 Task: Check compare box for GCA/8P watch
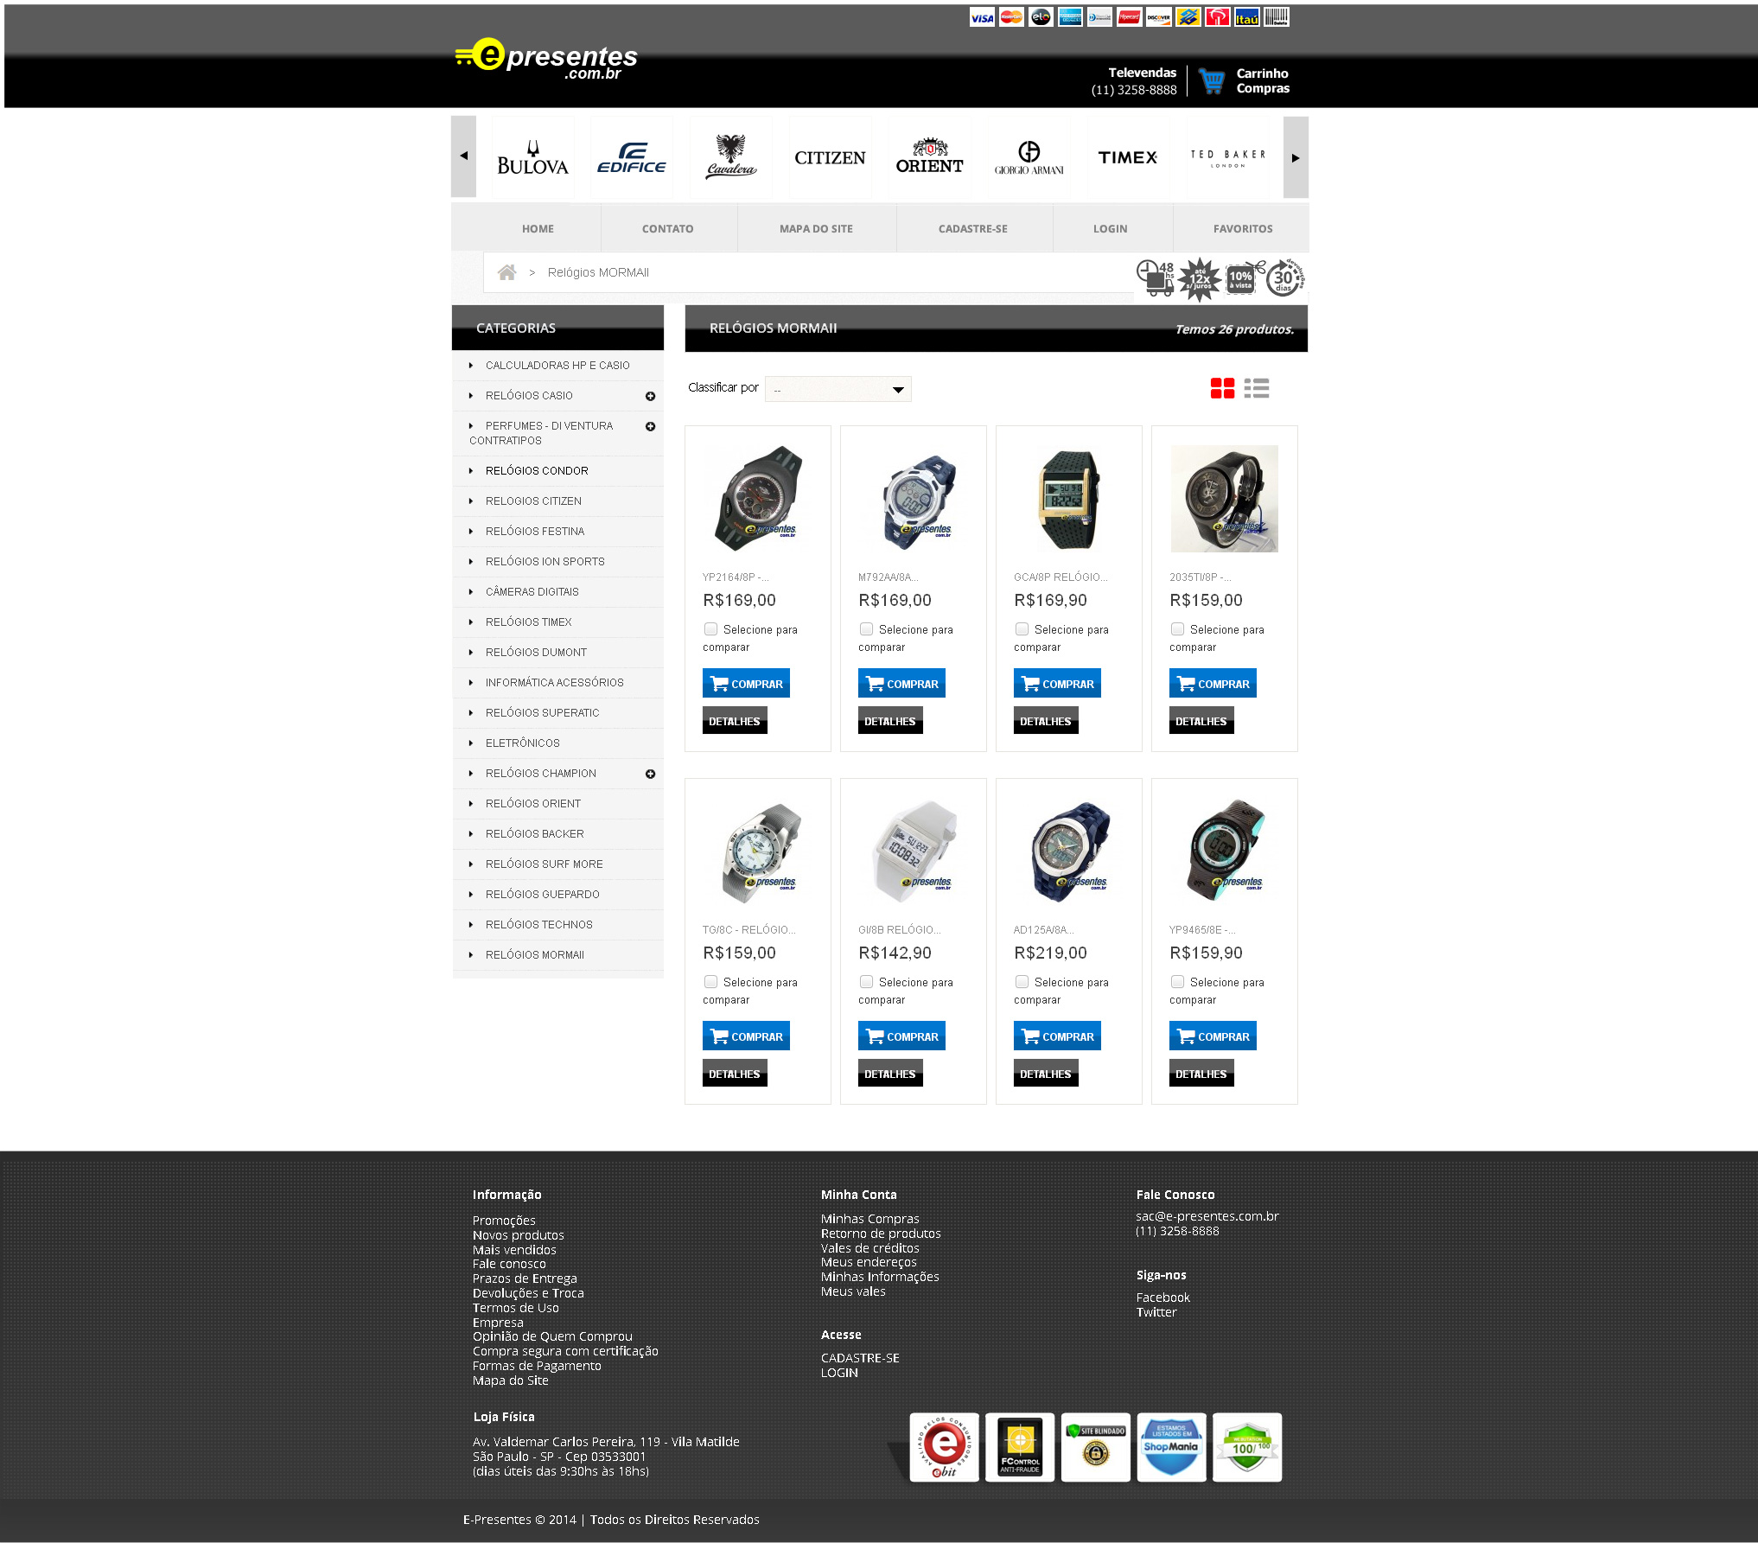pos(1022,629)
